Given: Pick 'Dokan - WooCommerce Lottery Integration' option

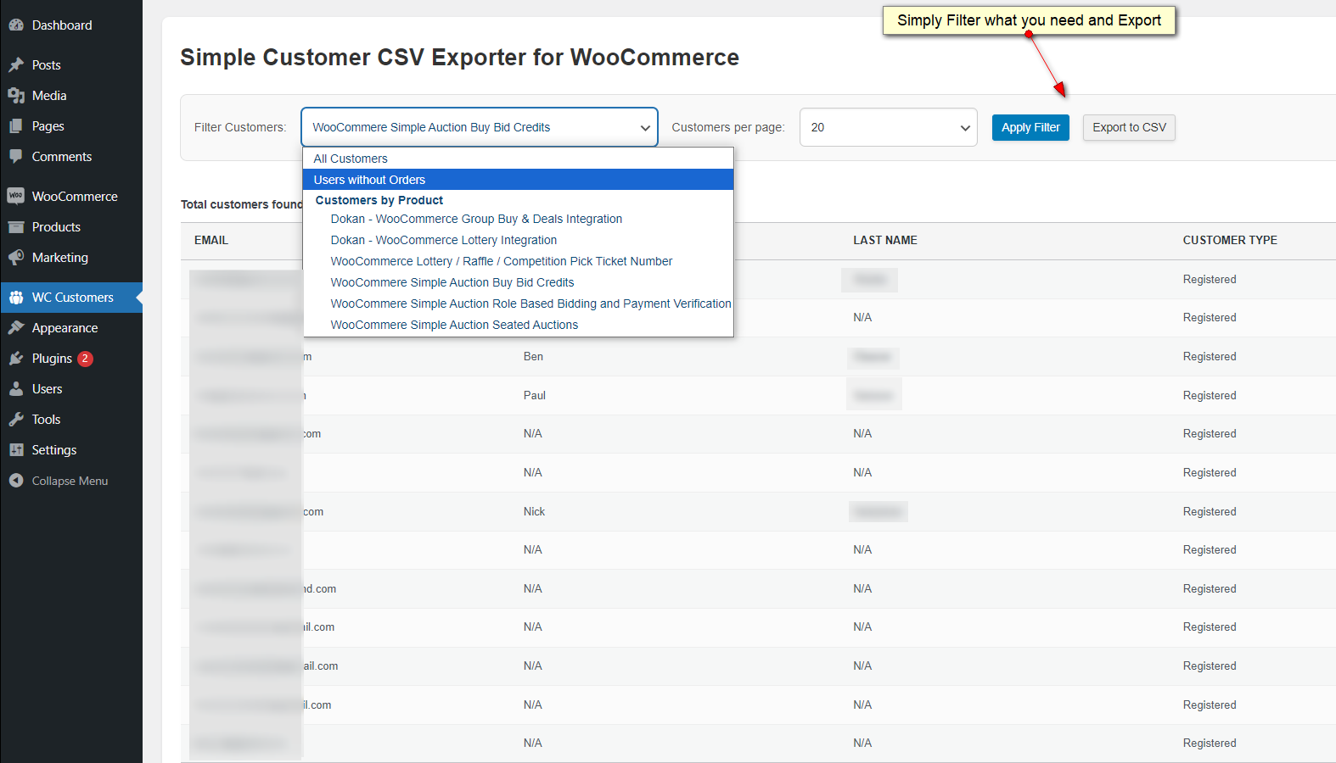Looking at the screenshot, I should pos(444,240).
